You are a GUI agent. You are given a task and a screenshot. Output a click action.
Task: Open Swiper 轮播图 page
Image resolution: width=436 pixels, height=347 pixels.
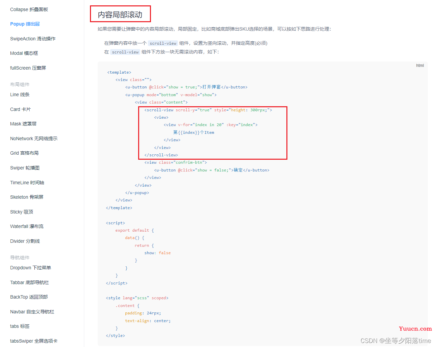pos(25,168)
